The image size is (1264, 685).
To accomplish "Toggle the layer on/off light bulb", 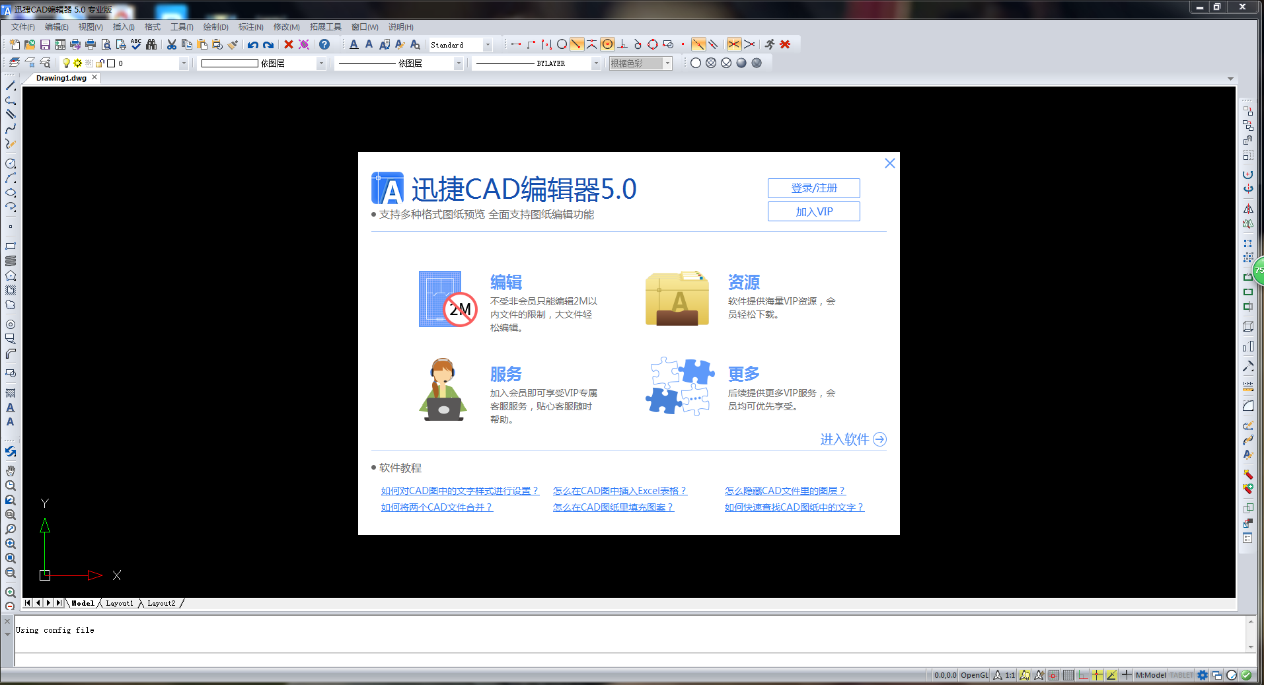I will (66, 63).
